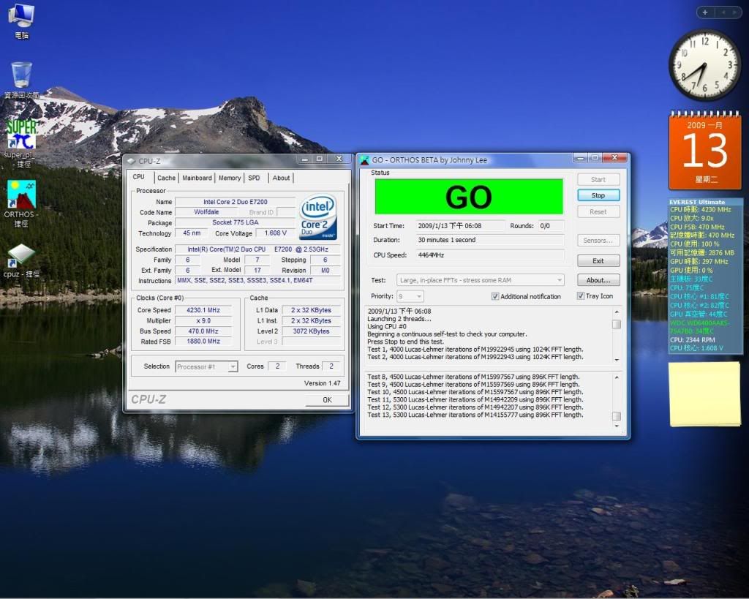Screen dimensions: 749x599
Task: Click "CPU: 2344 RPM" in the EVEREST gadget
Action: pos(693,339)
